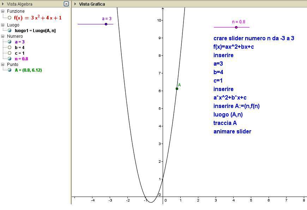Click the Numero group label
This screenshot has width=307, height=210.
click(15, 36)
